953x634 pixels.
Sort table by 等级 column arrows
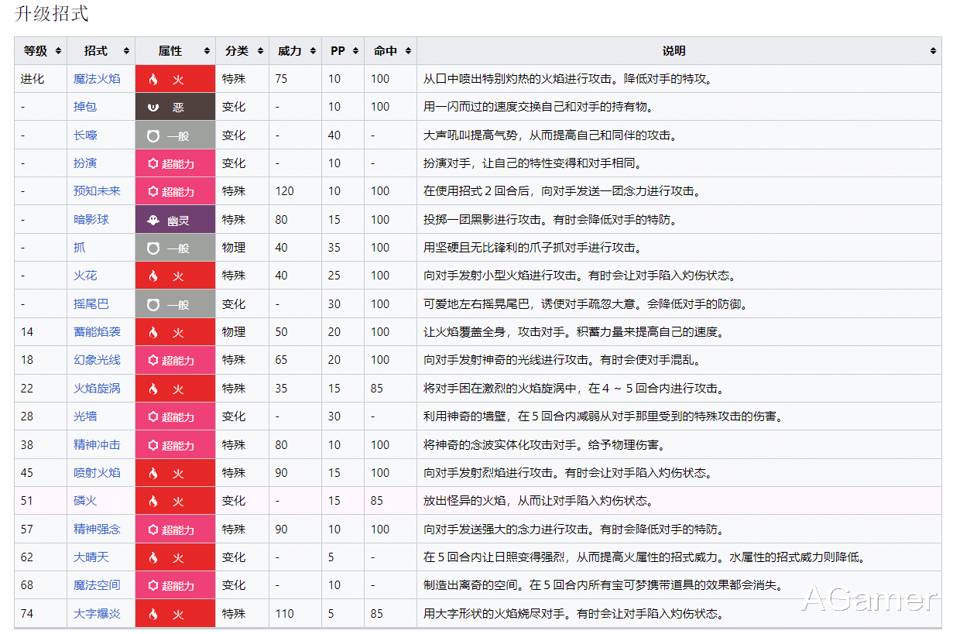click(x=59, y=51)
